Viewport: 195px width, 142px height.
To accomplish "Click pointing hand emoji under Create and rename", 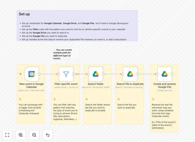I will tap(153, 99).
